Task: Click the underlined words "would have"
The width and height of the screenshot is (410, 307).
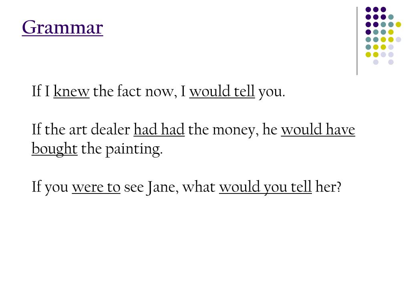Action: coord(318,129)
